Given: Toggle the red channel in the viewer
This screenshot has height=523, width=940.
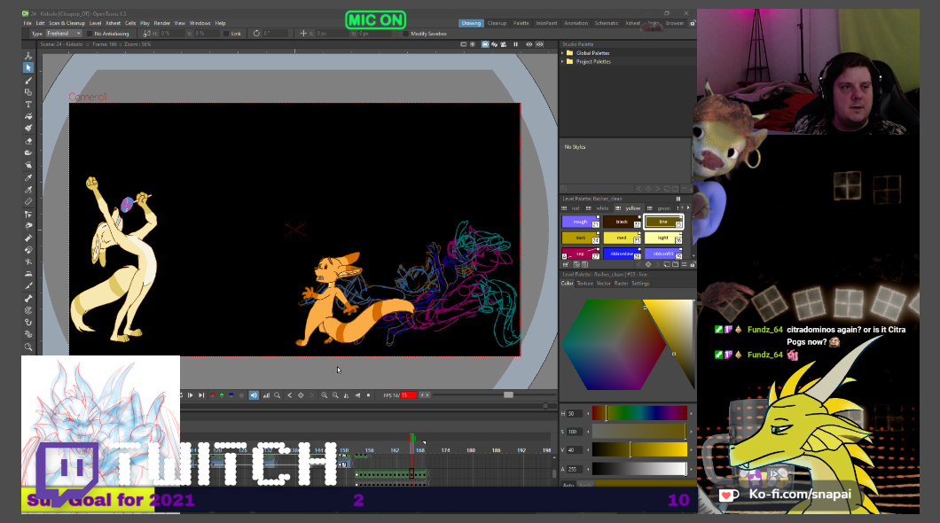Looking at the screenshot, I should pyautogui.click(x=212, y=395).
